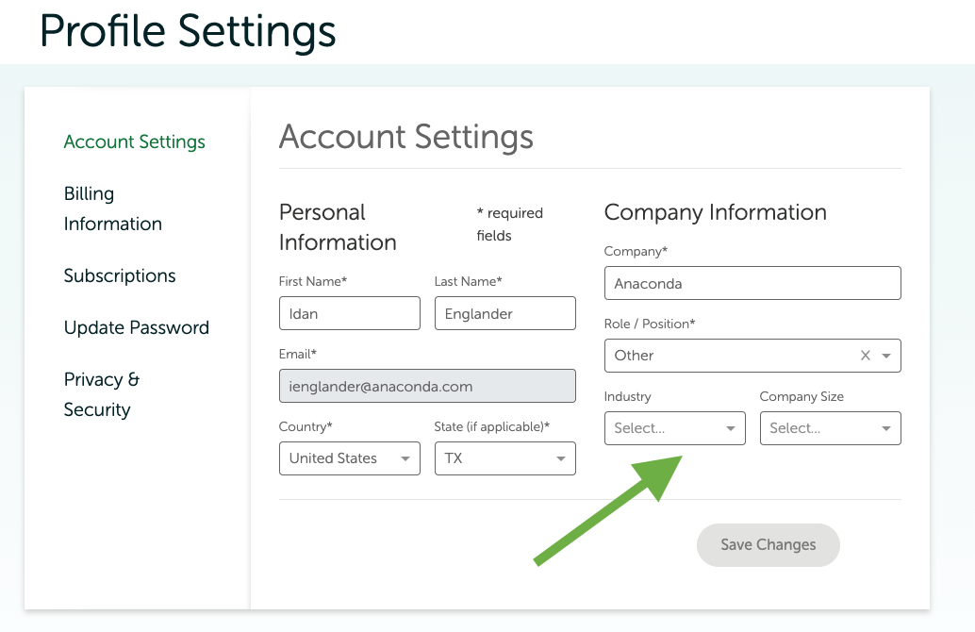Open the State dropdown showing TX
Image resolution: width=975 pixels, height=632 pixels.
[x=504, y=458]
